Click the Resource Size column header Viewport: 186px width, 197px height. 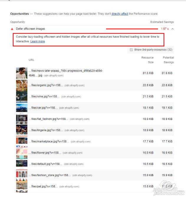[x=147, y=60]
